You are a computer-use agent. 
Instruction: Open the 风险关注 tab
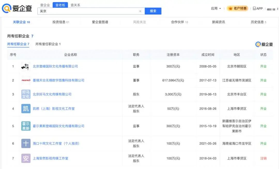click(x=139, y=22)
